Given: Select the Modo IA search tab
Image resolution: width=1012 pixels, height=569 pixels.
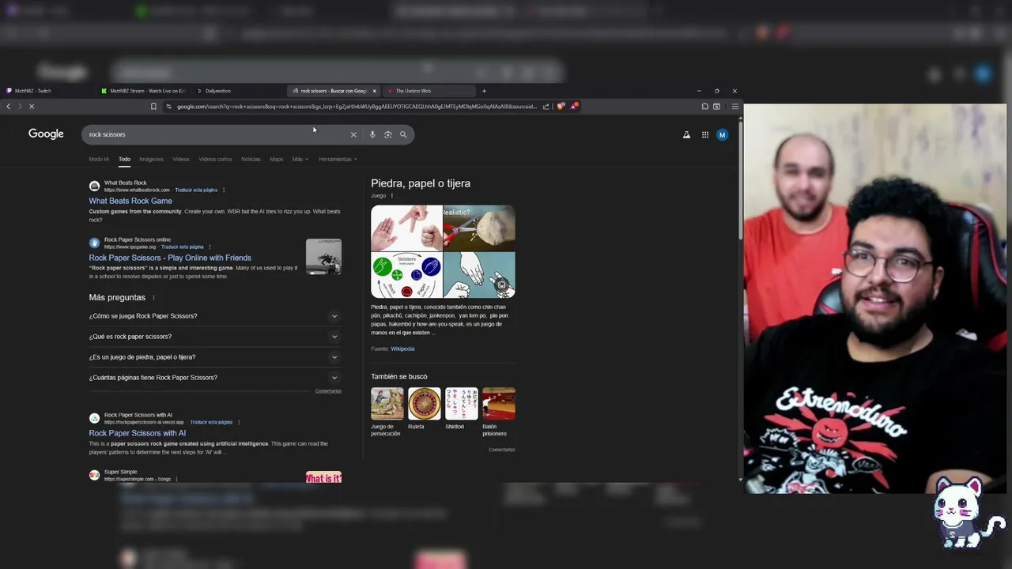Looking at the screenshot, I should [x=99, y=160].
